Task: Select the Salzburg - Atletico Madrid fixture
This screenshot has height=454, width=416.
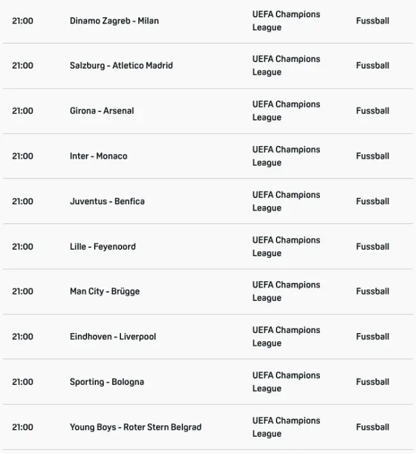Action: pos(121,65)
